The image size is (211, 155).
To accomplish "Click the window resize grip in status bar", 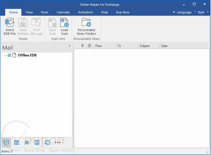I will 207,152.
